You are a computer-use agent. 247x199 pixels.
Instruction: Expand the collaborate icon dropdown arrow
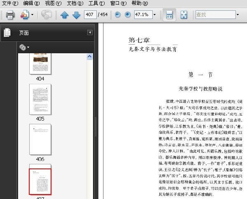point(32,15)
